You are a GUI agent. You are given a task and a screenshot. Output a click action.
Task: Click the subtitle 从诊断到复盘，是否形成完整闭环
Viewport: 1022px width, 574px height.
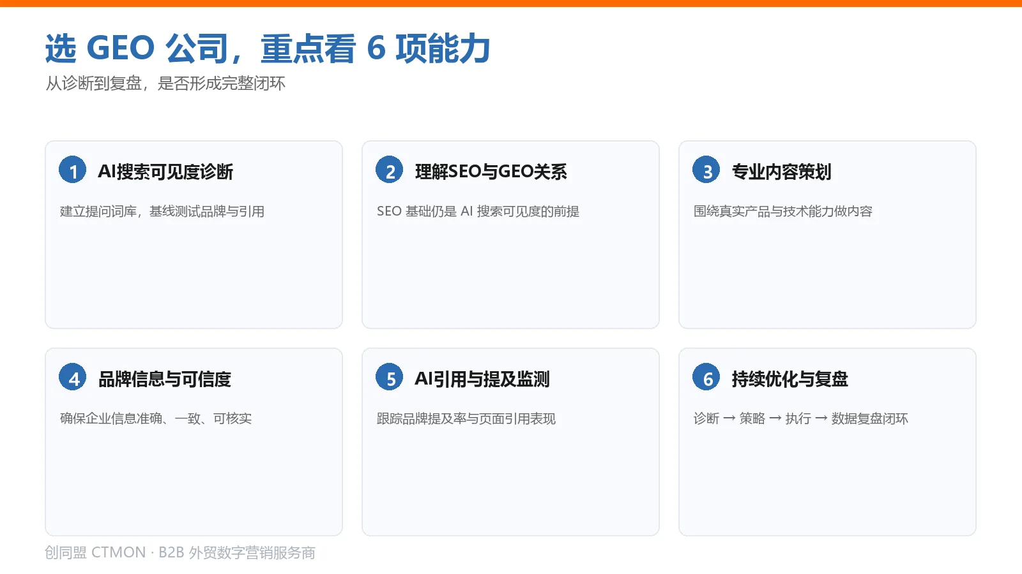[165, 84]
